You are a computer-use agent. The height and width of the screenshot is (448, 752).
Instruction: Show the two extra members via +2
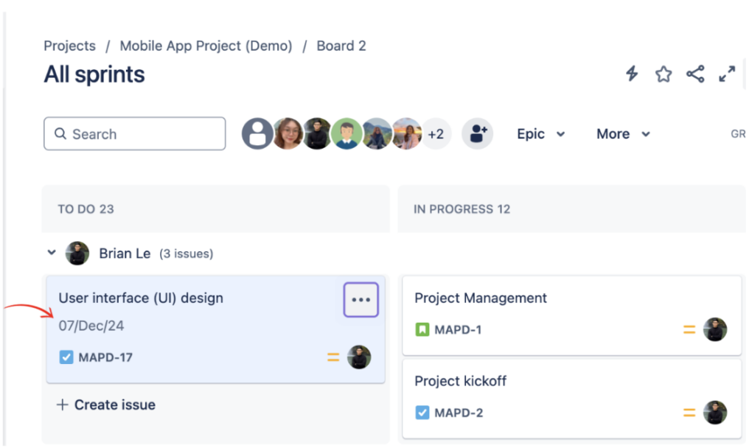[435, 133]
